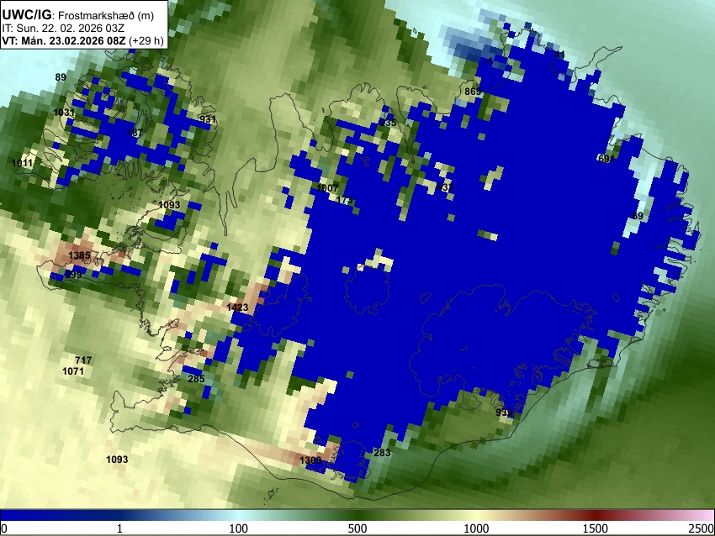Click the '299' map value
This screenshot has height=536, width=715.
73,275
